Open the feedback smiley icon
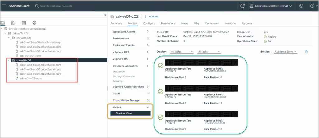This screenshot has width=319, height=138. (x=301, y=6)
